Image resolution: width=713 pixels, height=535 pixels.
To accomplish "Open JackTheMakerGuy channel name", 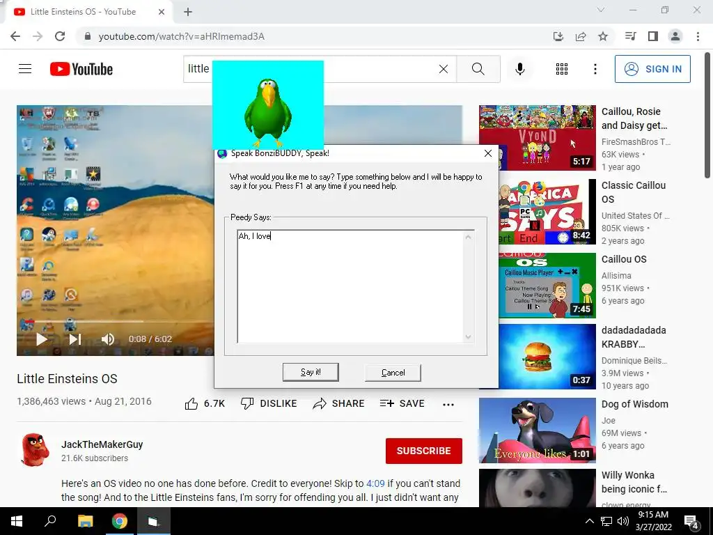I will coord(102,444).
